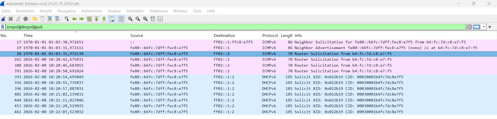Jump to the first packet

[97, 19]
